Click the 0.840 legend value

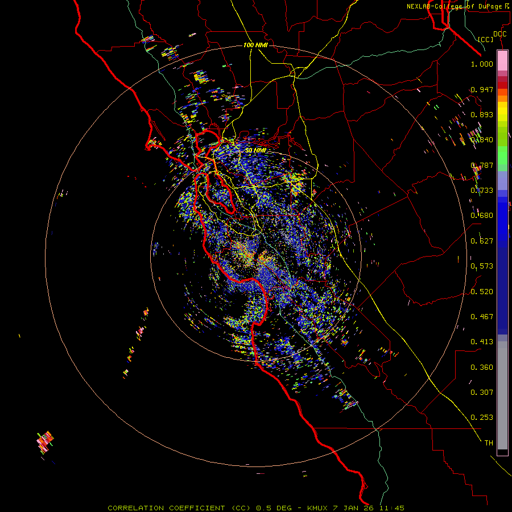482,140
